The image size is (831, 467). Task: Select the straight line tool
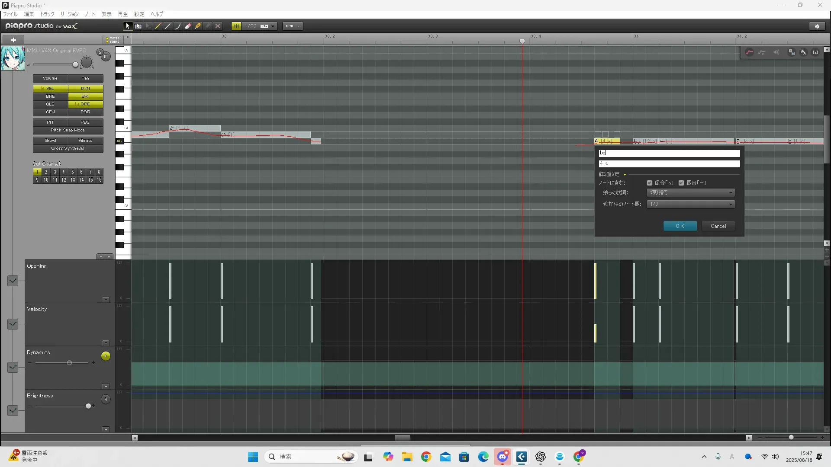(168, 26)
